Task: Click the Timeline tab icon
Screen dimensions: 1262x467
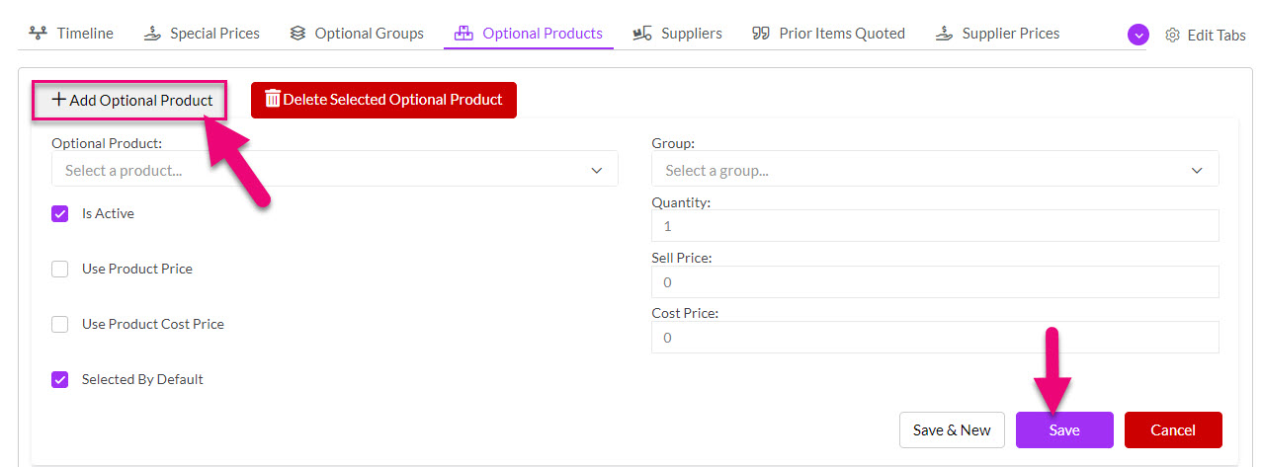Action: tap(38, 34)
